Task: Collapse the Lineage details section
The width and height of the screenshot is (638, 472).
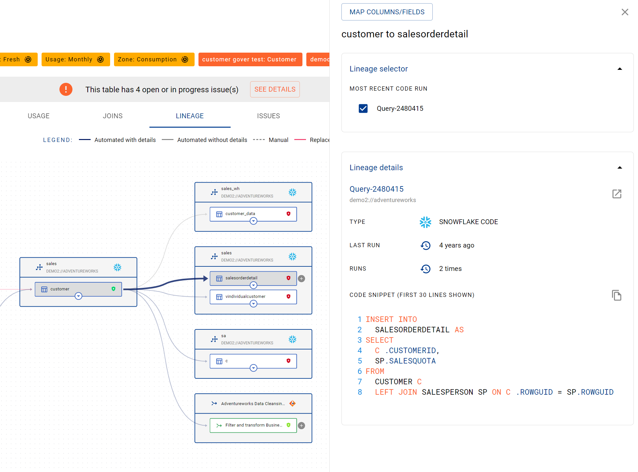Action: [619, 168]
